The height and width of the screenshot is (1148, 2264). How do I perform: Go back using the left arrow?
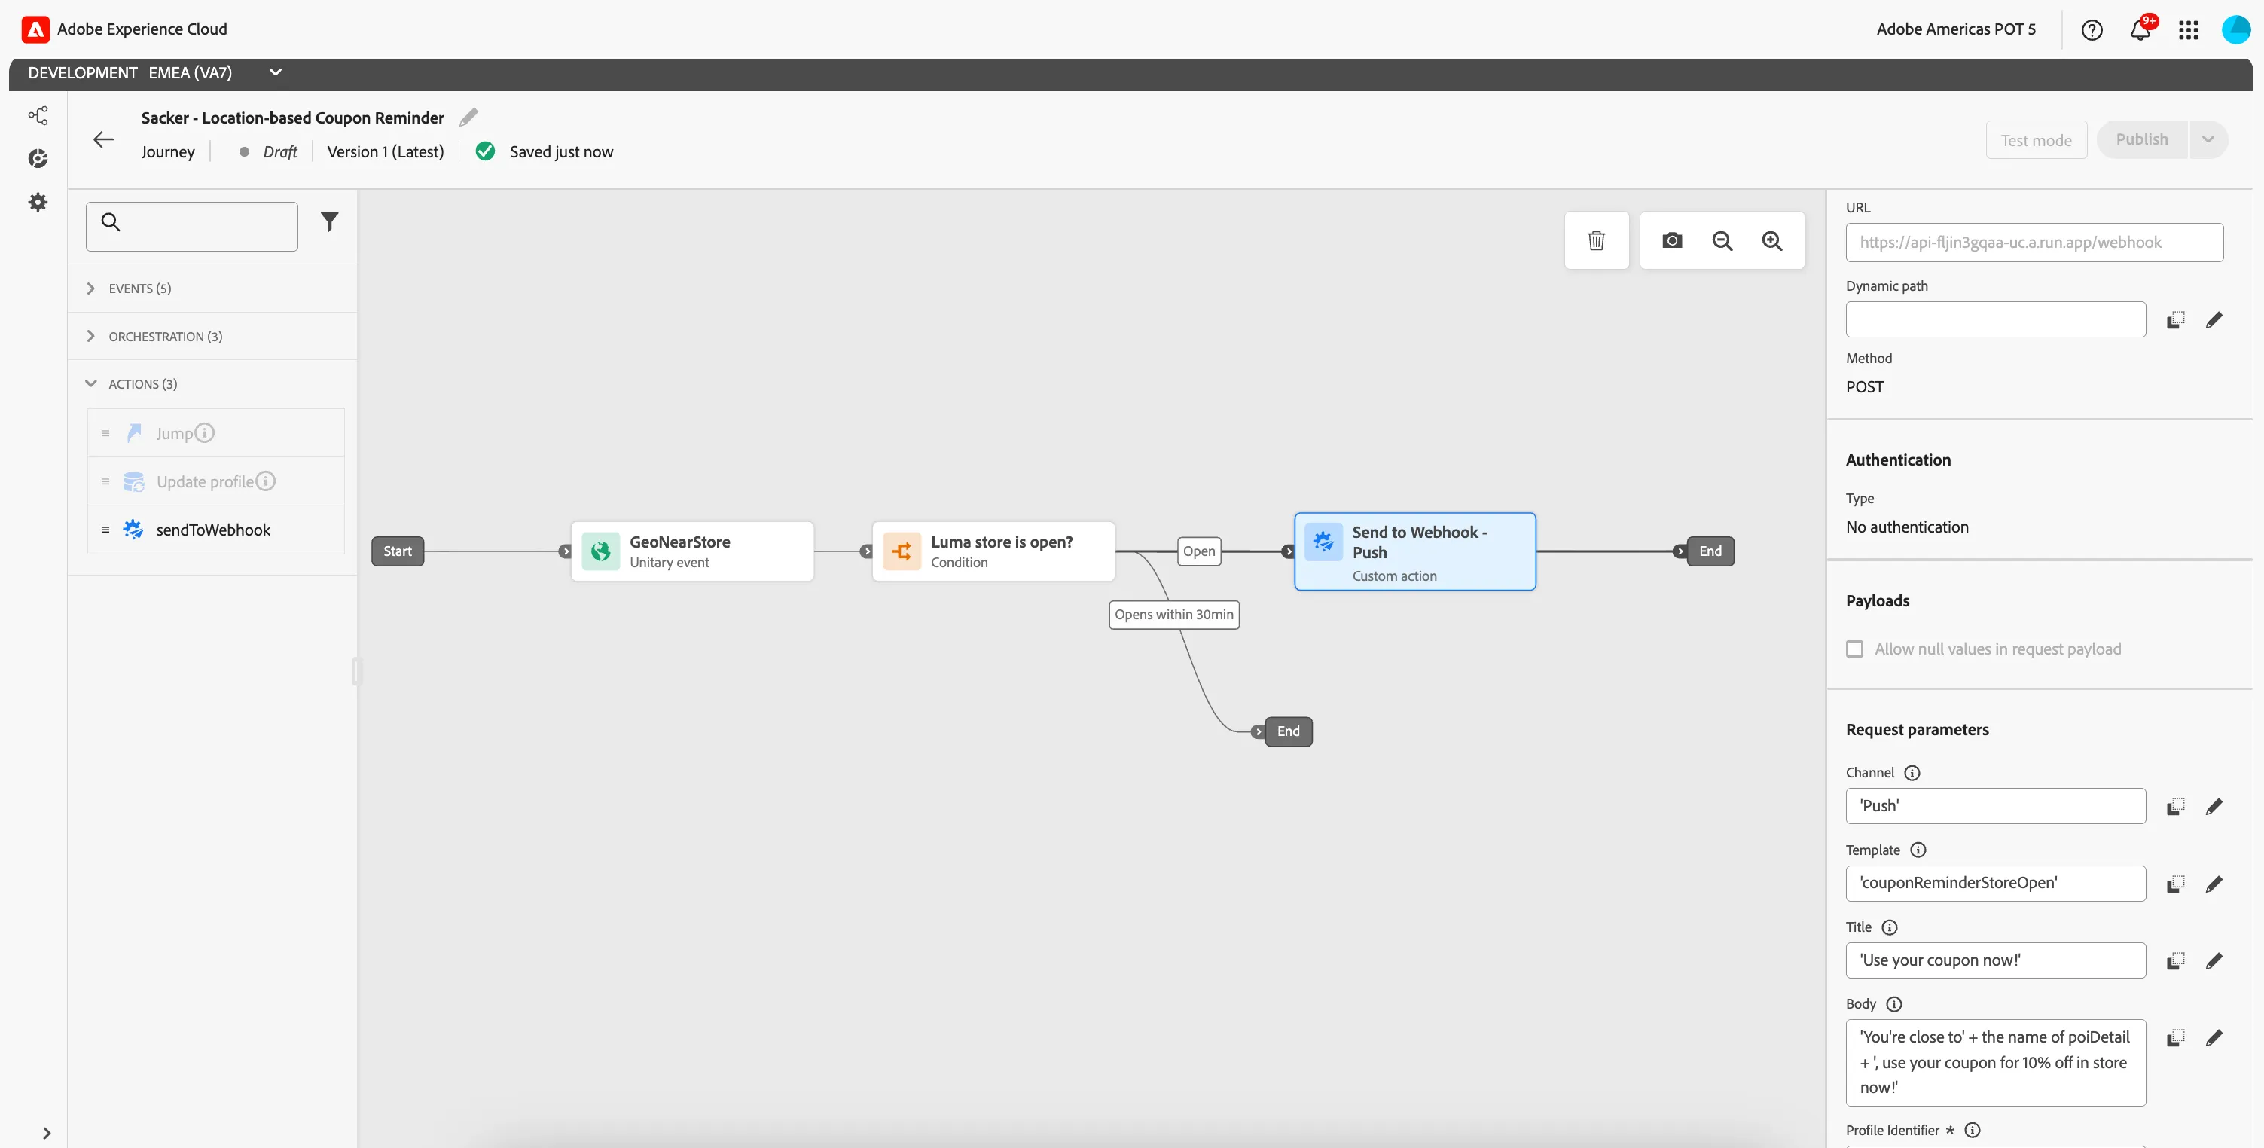click(x=104, y=139)
